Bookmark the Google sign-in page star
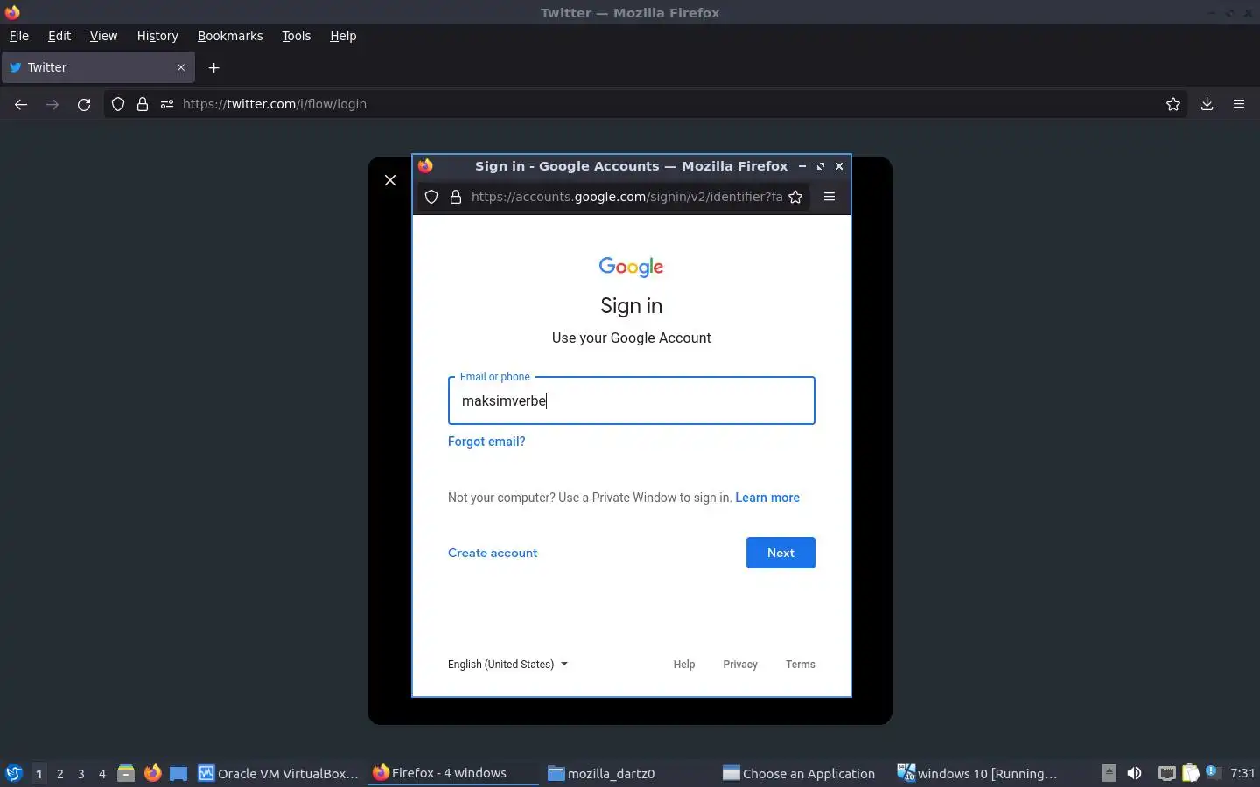 coord(795,197)
